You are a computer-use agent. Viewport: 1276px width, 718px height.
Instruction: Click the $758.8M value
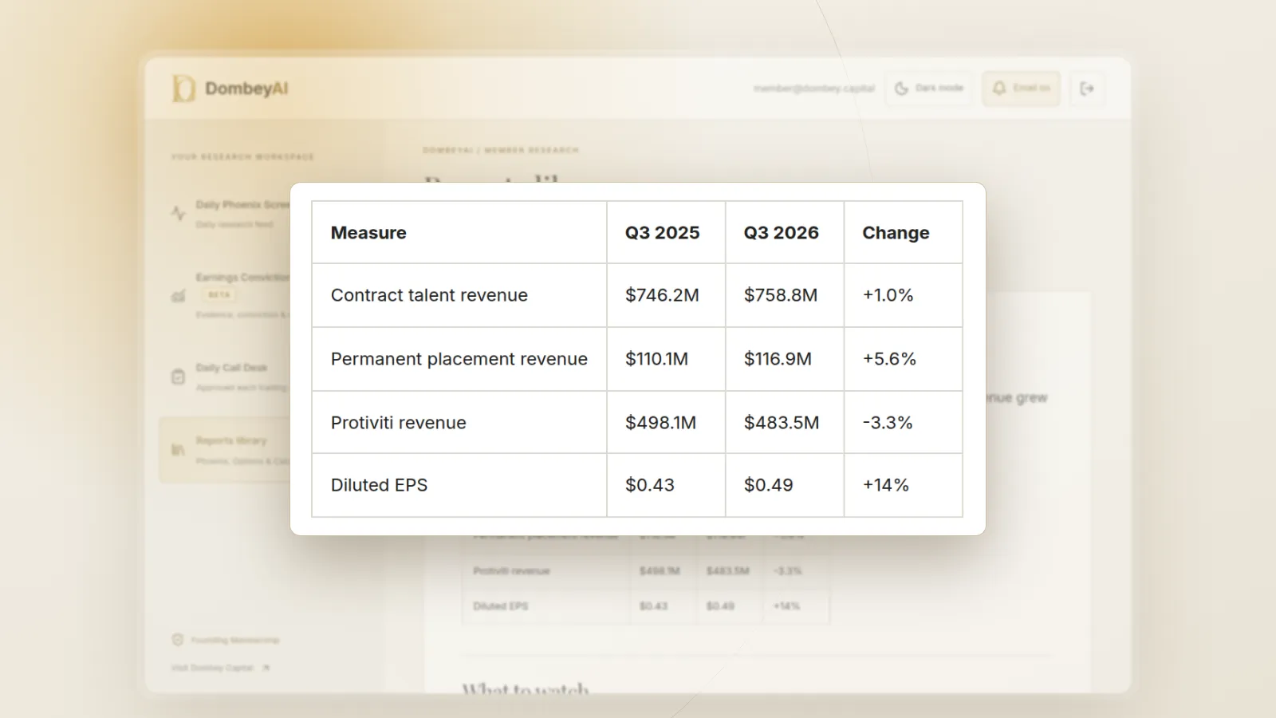pyautogui.click(x=781, y=295)
